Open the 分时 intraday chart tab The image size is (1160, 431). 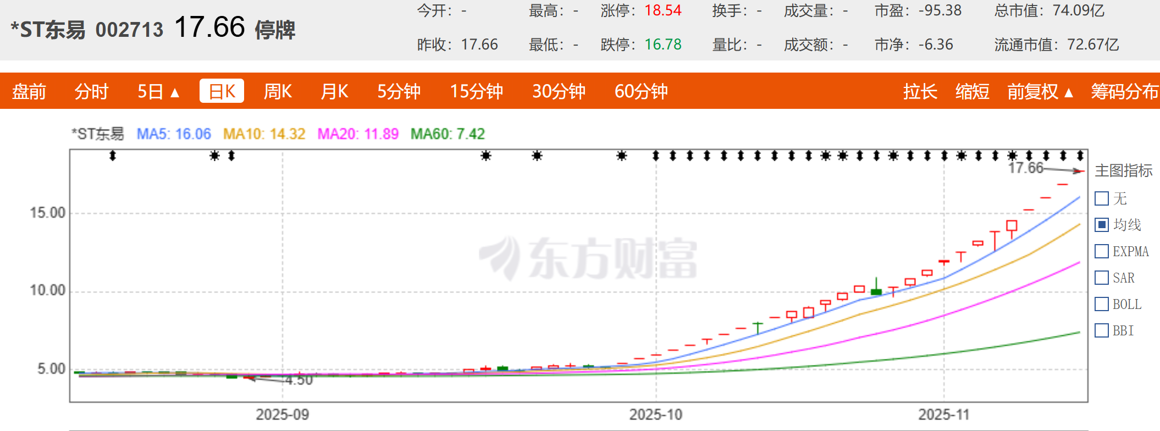(x=91, y=91)
